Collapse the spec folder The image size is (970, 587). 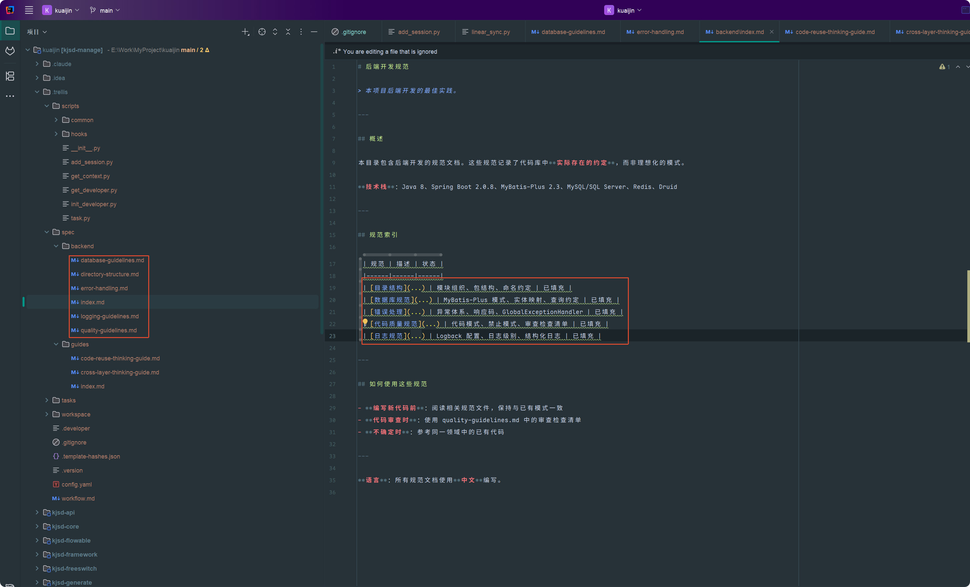(46, 232)
